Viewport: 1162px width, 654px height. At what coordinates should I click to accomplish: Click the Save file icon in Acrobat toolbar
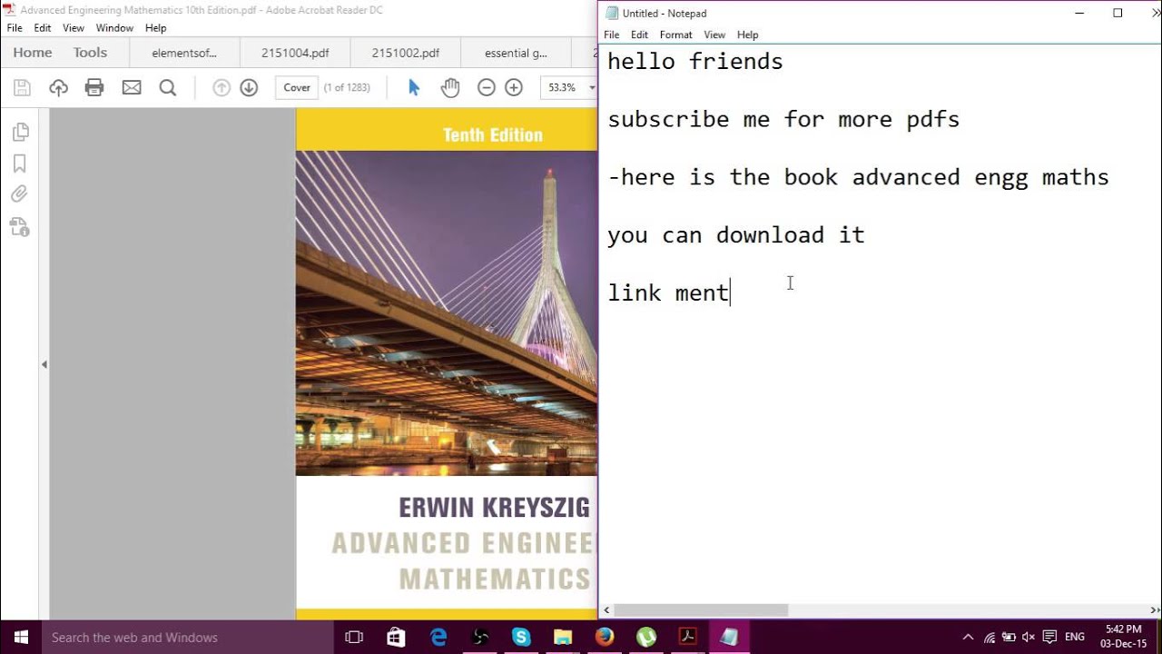tap(22, 87)
